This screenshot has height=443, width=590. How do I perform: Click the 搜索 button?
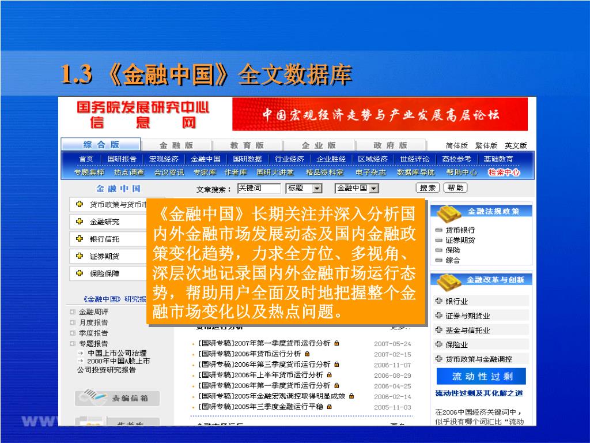(x=428, y=187)
